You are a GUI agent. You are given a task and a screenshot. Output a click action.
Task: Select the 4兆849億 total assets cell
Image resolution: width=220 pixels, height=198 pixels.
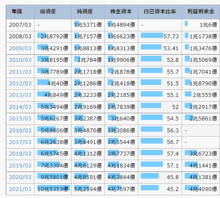click(x=53, y=95)
